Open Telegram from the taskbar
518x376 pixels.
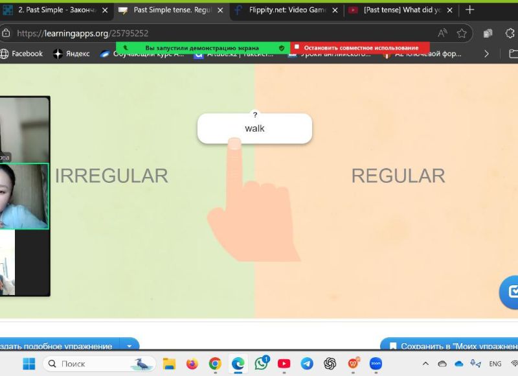pyautogui.click(x=307, y=364)
